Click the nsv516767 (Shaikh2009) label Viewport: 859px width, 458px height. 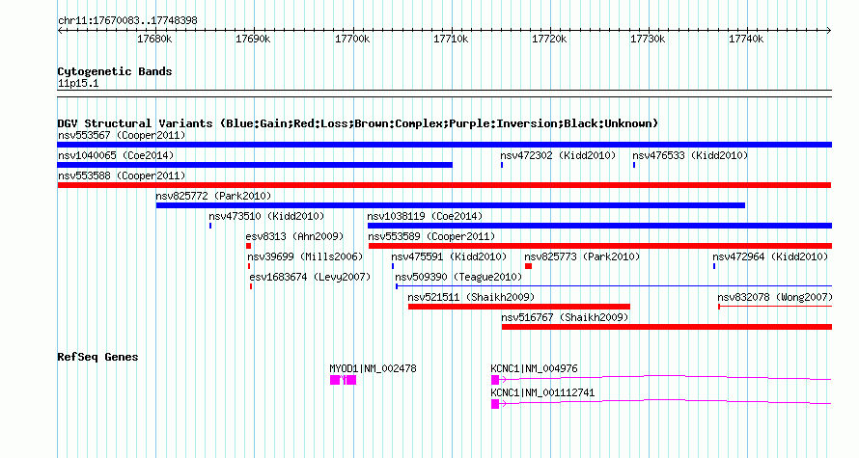[x=565, y=317]
